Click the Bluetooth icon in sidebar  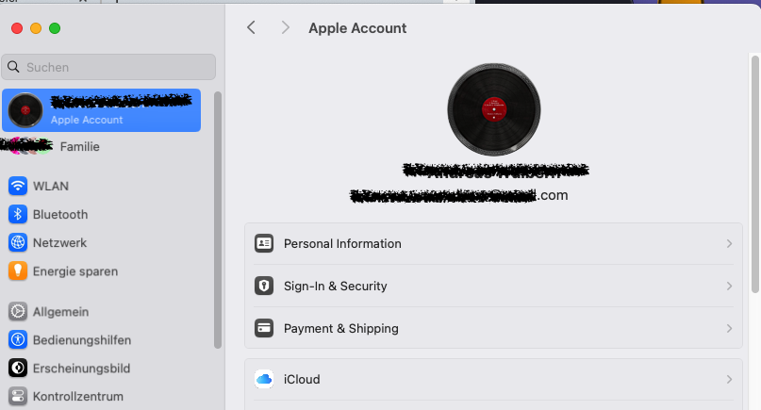point(18,214)
